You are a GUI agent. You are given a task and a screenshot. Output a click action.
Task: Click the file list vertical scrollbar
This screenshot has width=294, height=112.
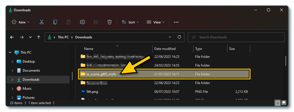pyautogui.click(x=286, y=61)
